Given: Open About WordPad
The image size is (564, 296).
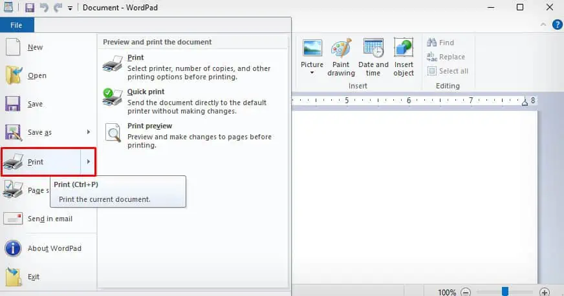Looking at the screenshot, I should pos(49,248).
